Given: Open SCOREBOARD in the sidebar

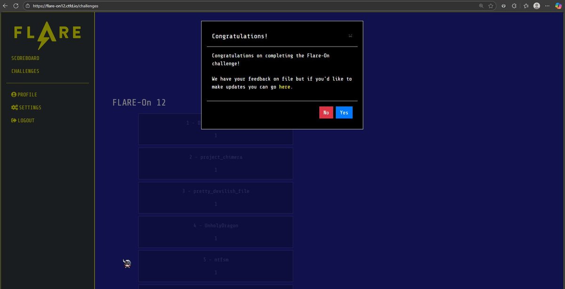Looking at the screenshot, I should (25, 58).
